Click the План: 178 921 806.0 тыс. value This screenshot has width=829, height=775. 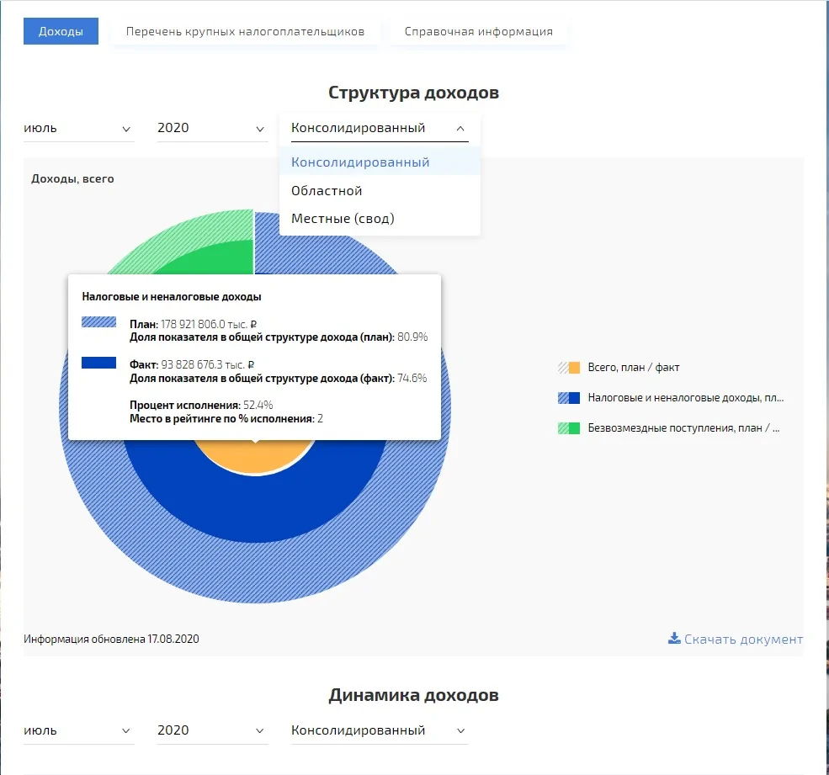(x=193, y=324)
